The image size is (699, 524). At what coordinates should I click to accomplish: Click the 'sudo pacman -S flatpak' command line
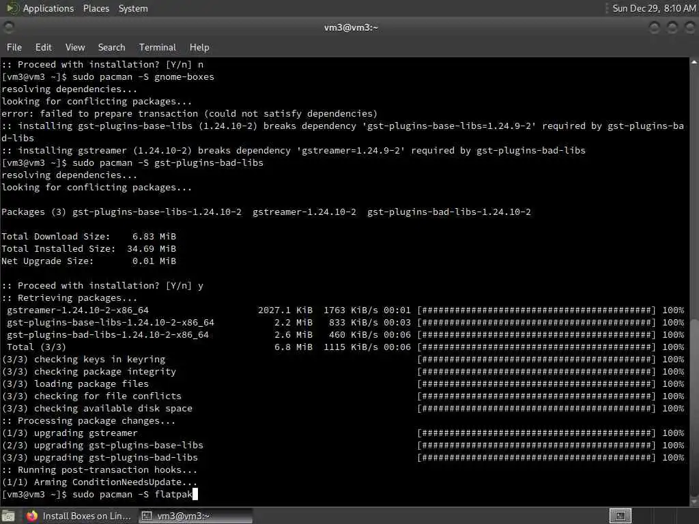point(100,494)
